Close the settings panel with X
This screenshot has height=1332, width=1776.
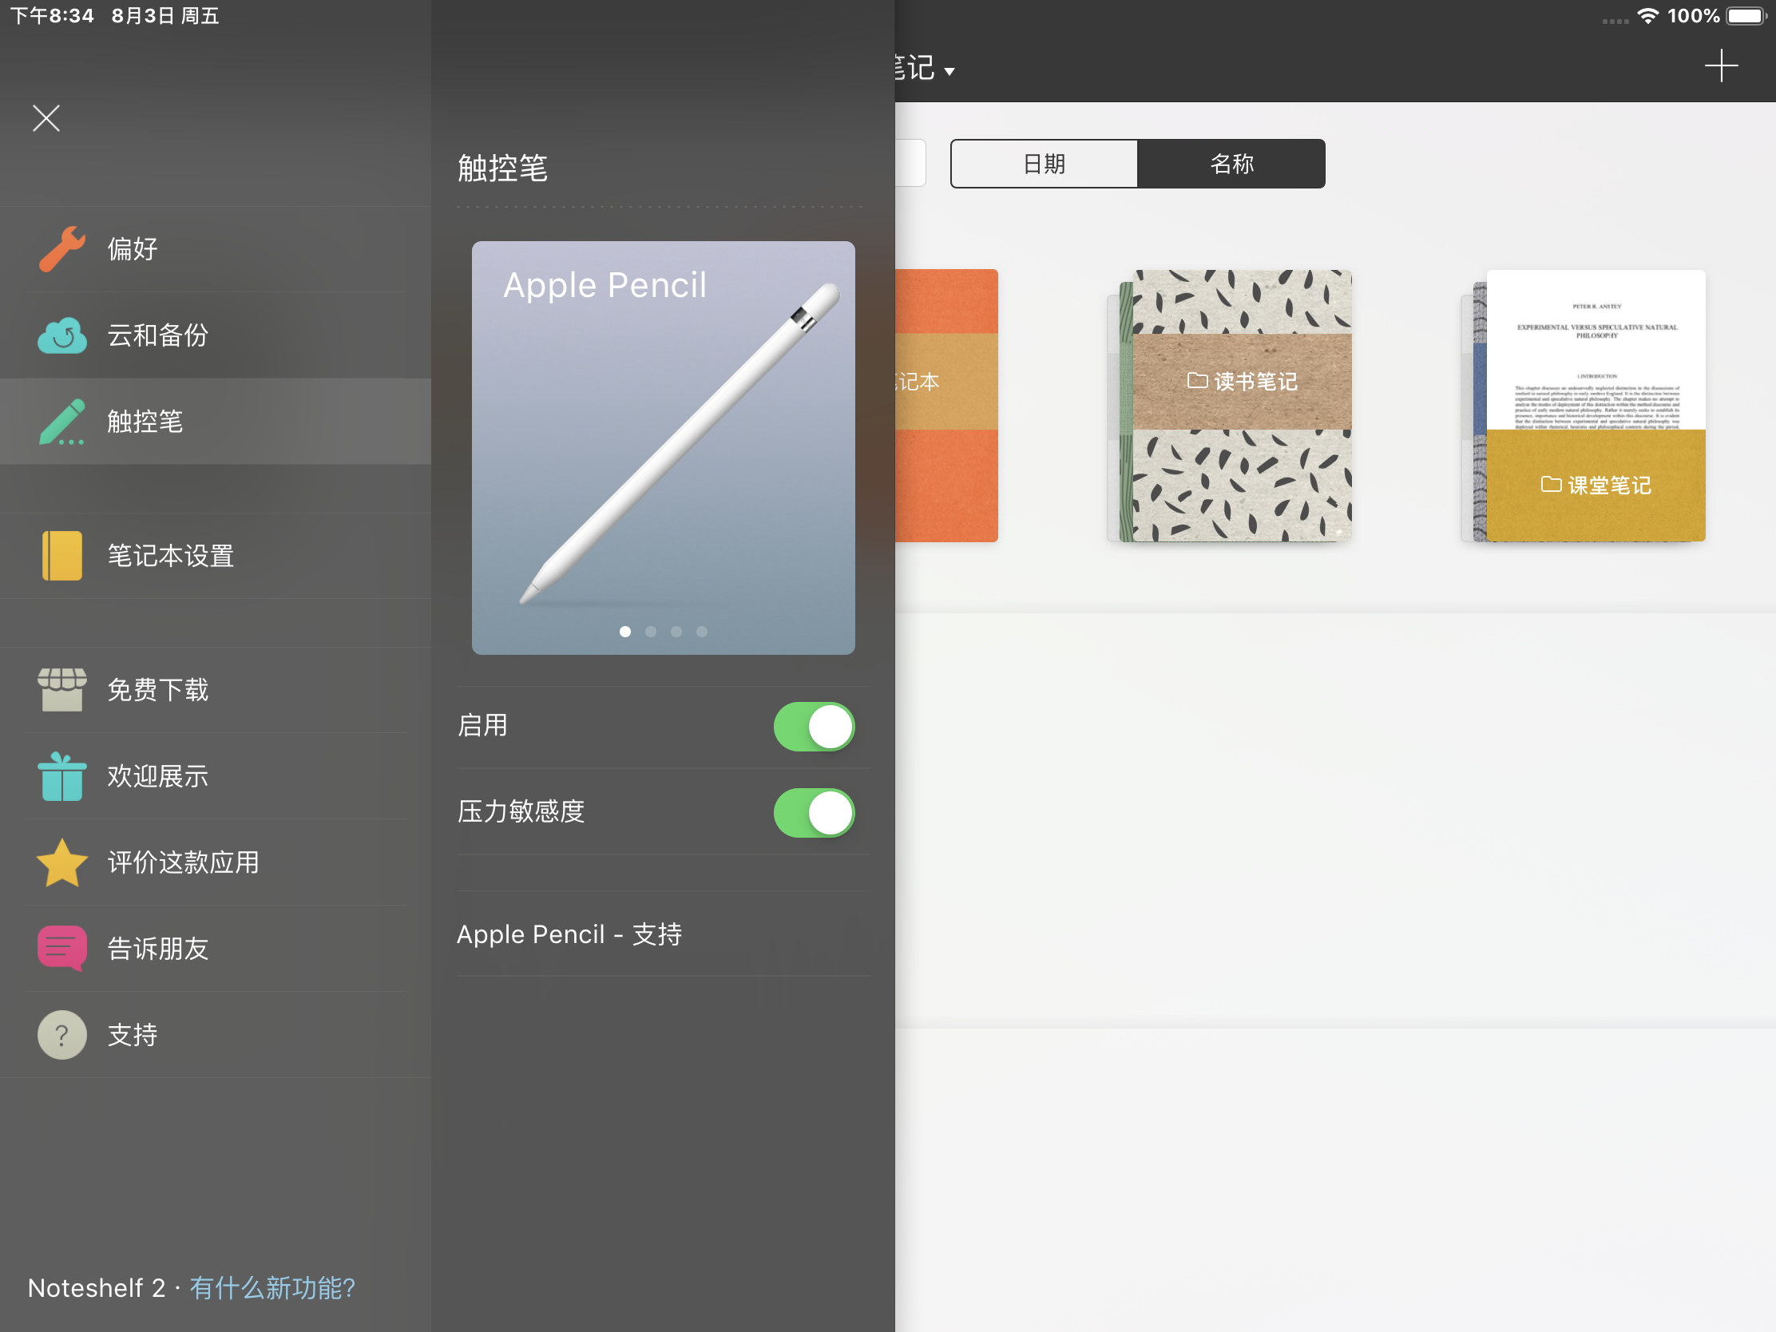point(46,118)
